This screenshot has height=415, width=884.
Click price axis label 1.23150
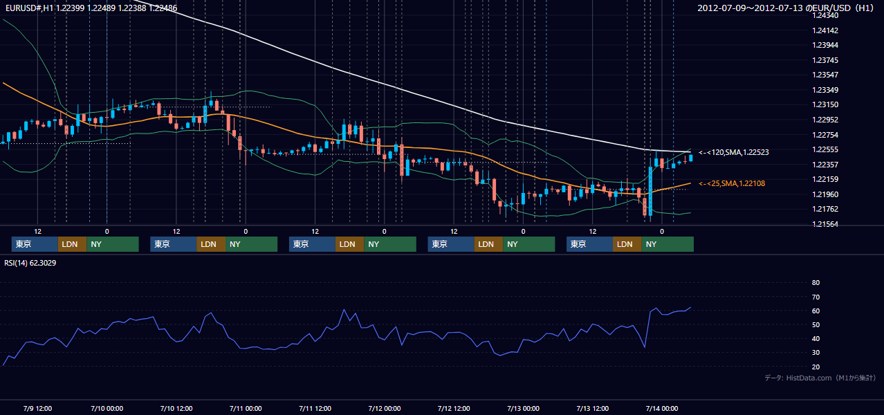[825, 104]
